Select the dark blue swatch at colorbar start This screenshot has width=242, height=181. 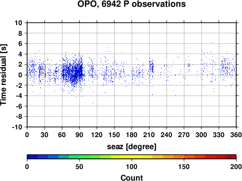[x=32, y=157]
